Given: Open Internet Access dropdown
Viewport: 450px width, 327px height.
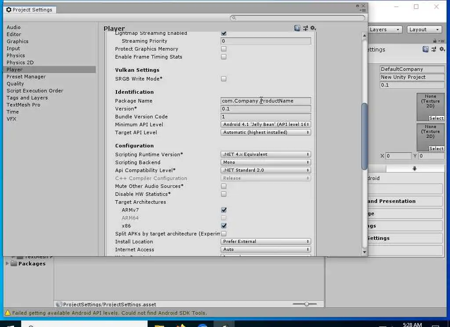Looking at the screenshot, I should tap(266, 250).
